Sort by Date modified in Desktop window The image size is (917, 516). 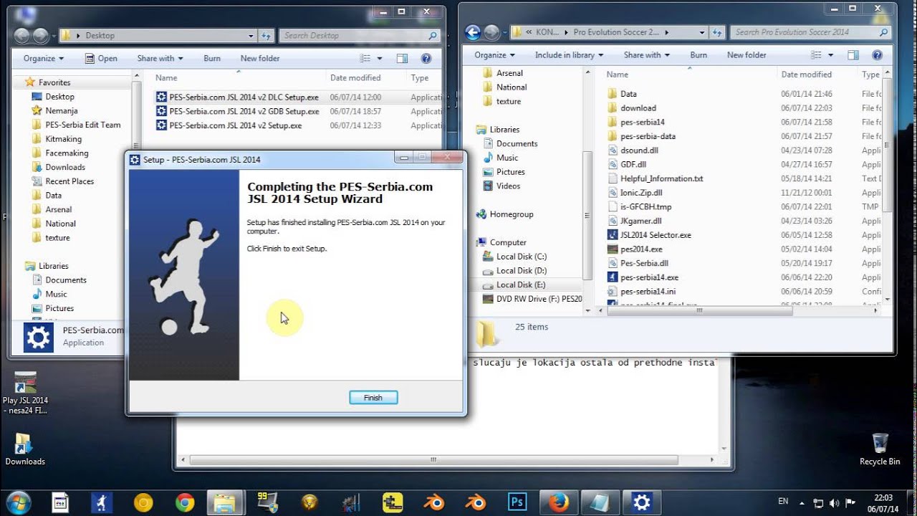[x=355, y=77]
